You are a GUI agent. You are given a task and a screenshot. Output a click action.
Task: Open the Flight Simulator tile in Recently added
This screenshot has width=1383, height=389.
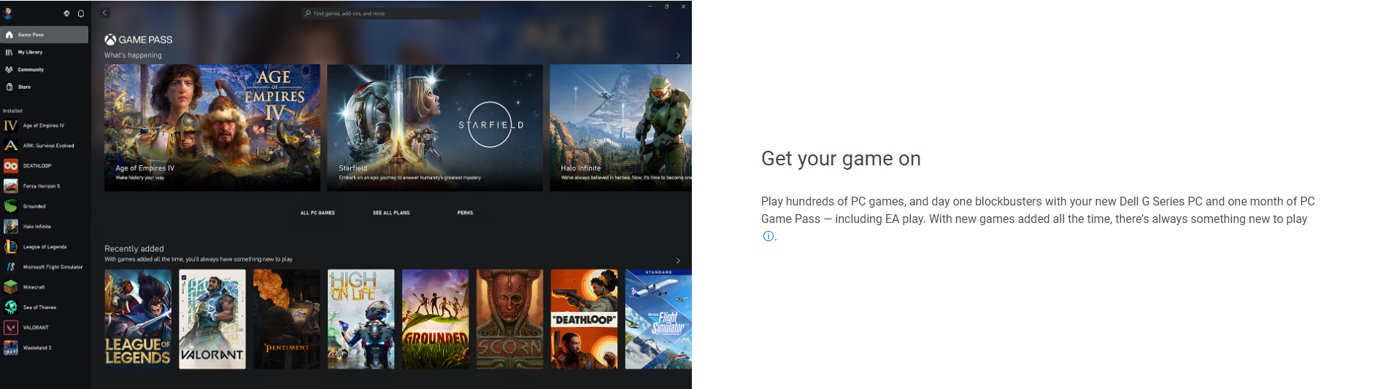(x=658, y=319)
